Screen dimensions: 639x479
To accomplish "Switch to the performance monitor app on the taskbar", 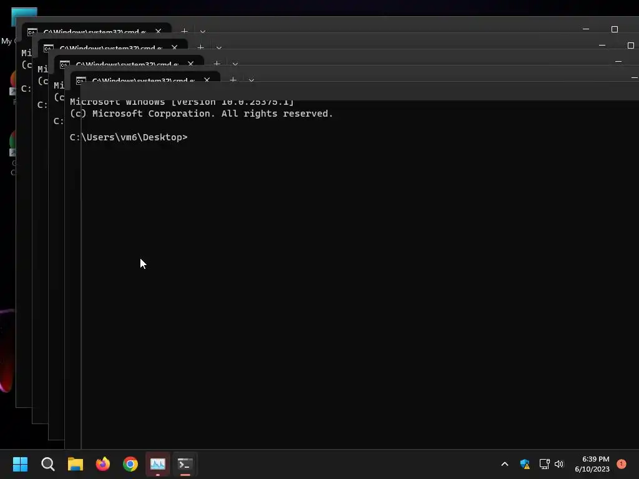I will 158,464.
